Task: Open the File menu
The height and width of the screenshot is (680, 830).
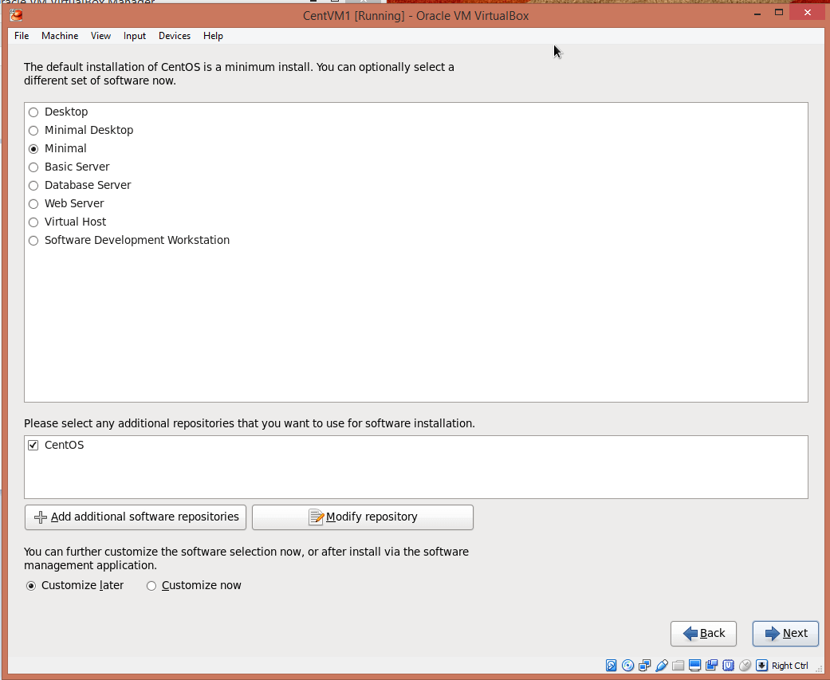Action: point(22,36)
